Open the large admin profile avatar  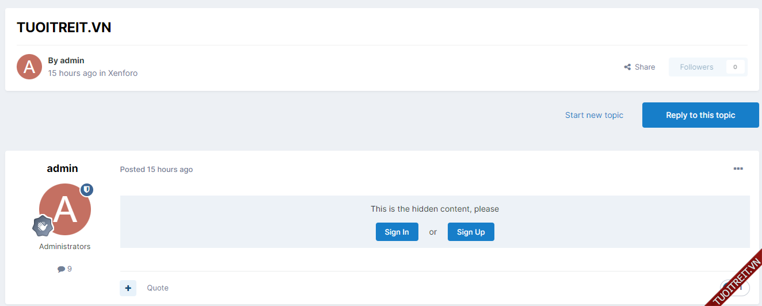coord(65,209)
